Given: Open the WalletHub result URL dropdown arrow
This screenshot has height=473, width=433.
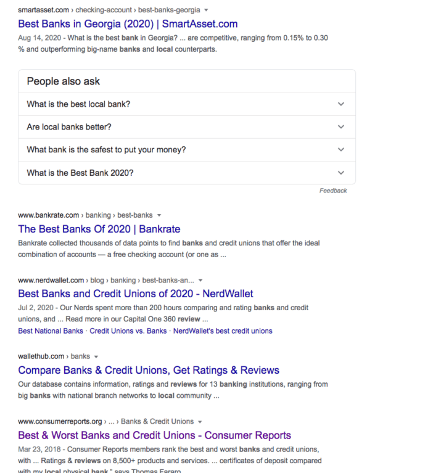Looking at the screenshot, I should (96, 356).
